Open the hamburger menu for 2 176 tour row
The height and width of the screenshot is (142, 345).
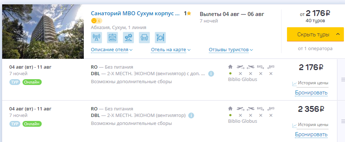point(343,80)
